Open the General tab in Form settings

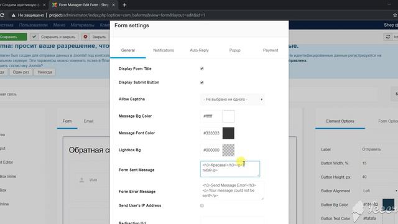[x=128, y=50]
